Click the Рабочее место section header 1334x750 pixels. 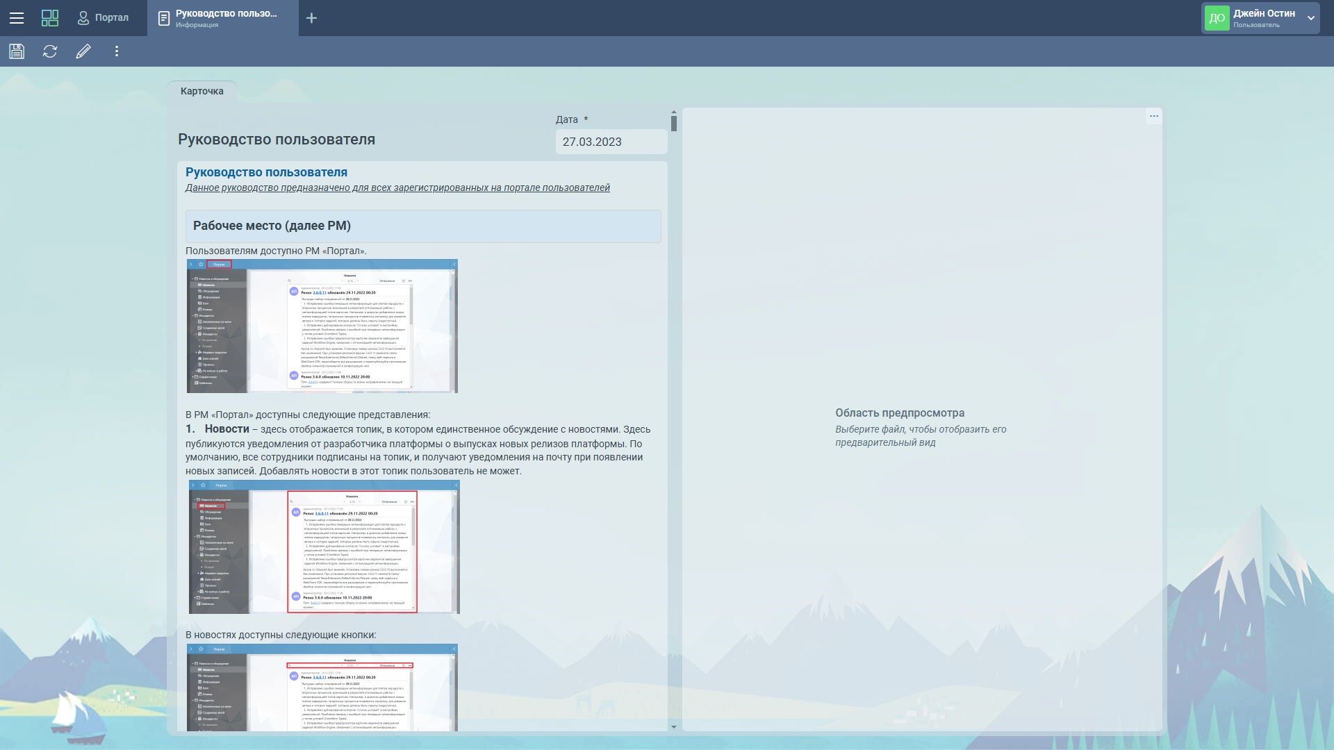point(422,226)
